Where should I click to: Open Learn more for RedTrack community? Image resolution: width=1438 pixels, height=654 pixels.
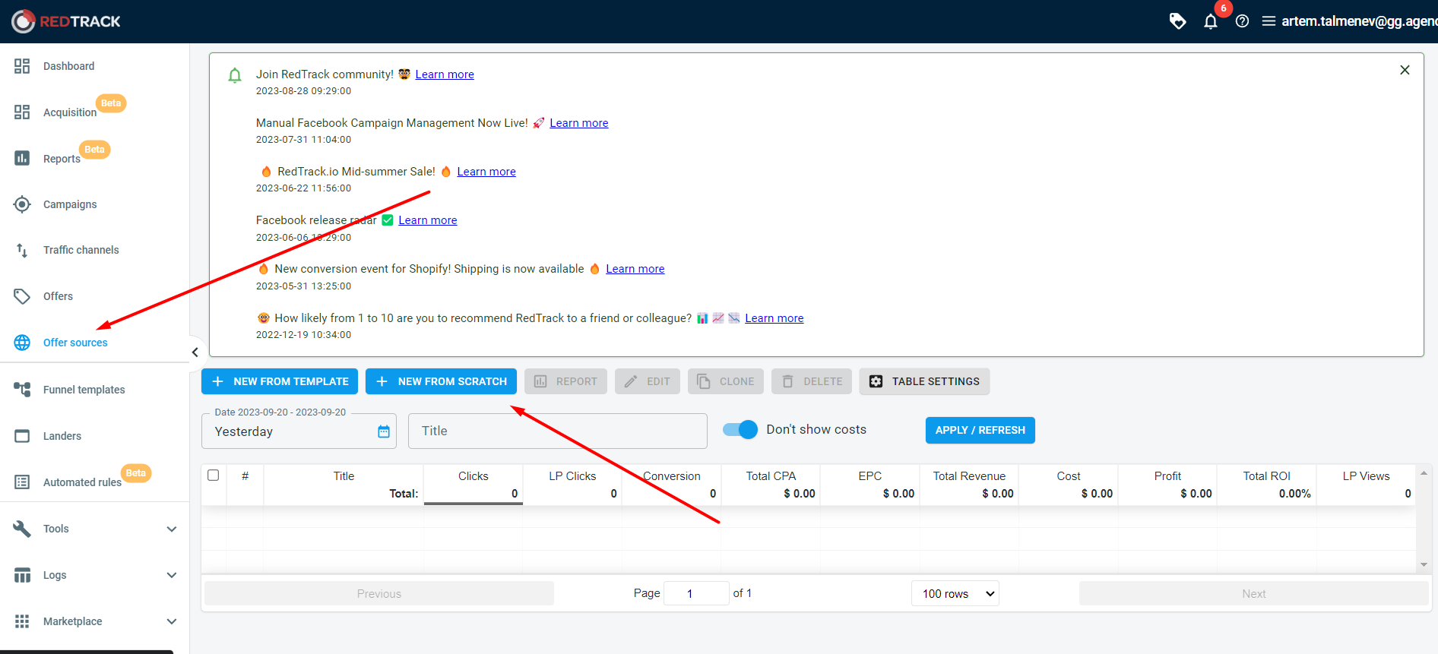point(445,74)
